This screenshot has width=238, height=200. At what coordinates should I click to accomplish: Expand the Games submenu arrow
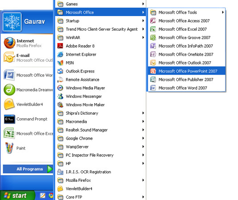[143, 4]
